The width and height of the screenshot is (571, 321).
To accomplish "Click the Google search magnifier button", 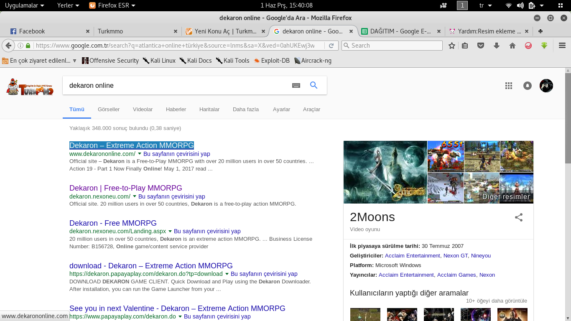I will click(x=314, y=85).
